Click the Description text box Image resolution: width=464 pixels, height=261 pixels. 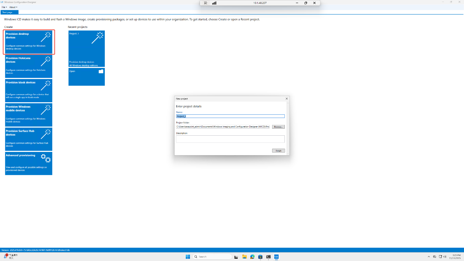pyautogui.click(x=230, y=139)
